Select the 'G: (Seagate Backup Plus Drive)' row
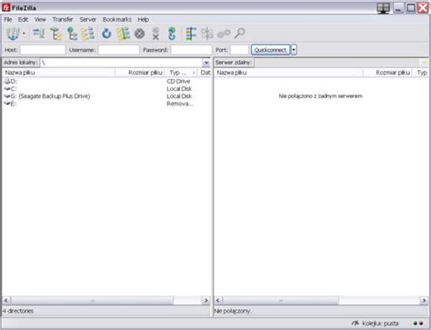 coord(106,96)
